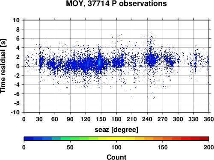Click the 'seaz [degree]' x-axis label

pos(116,130)
